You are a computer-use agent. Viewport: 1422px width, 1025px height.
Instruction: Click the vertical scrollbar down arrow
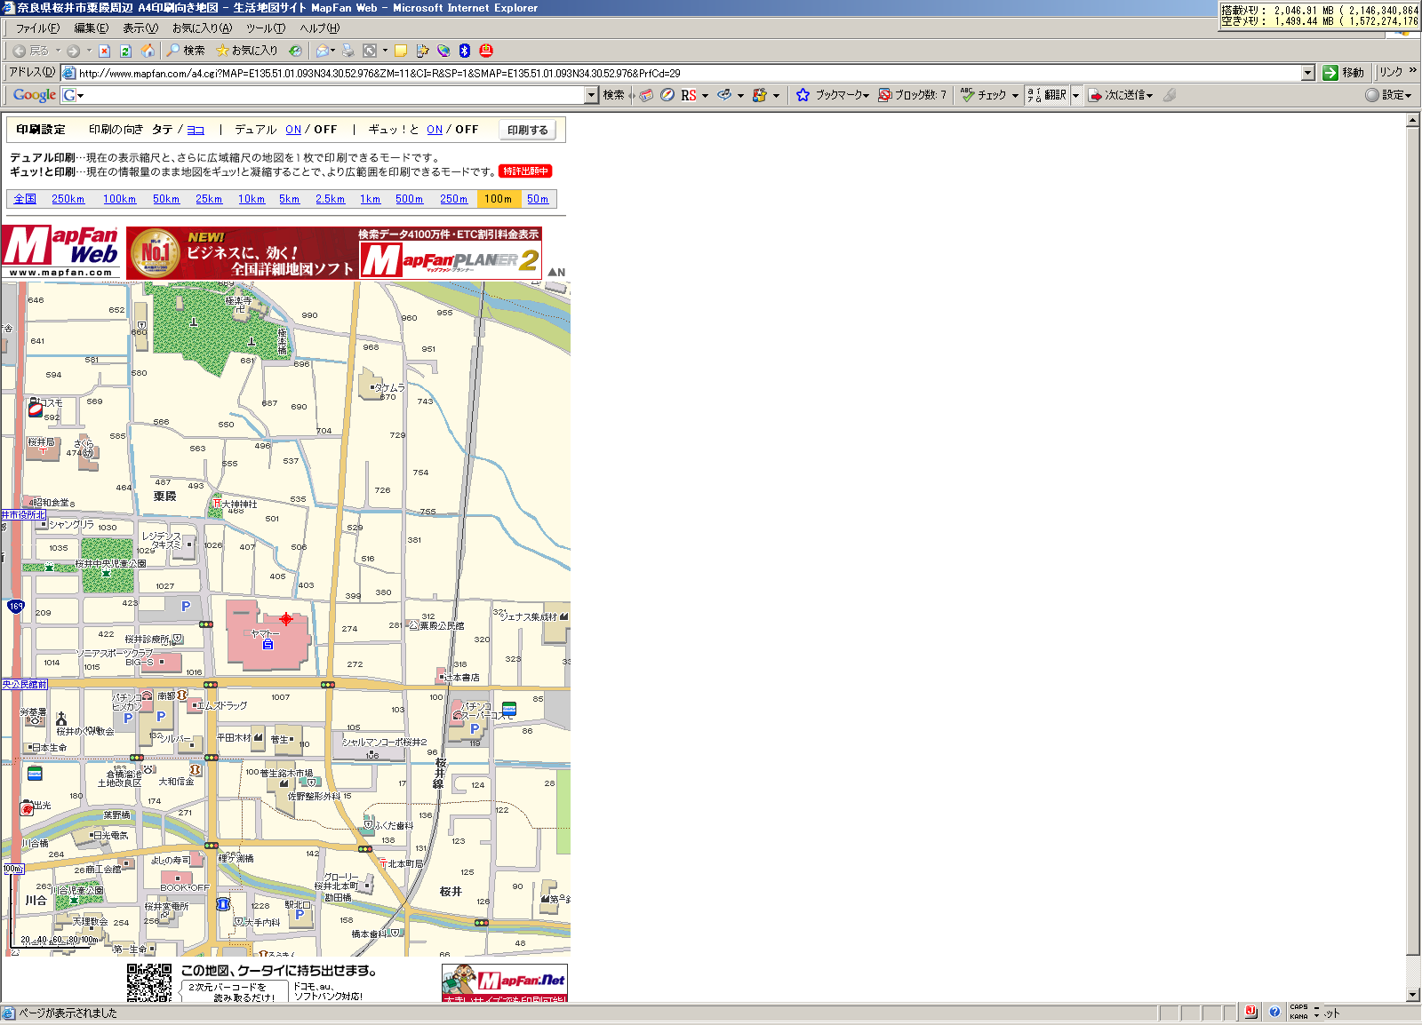(1413, 995)
